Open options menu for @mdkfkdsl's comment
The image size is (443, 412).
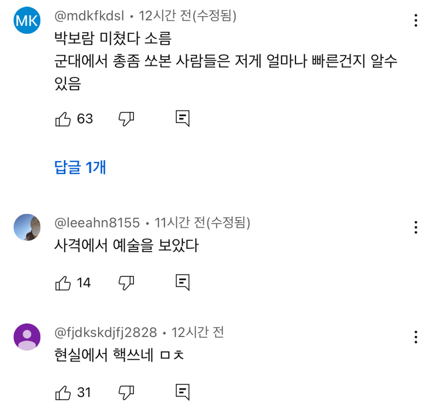coord(416,21)
